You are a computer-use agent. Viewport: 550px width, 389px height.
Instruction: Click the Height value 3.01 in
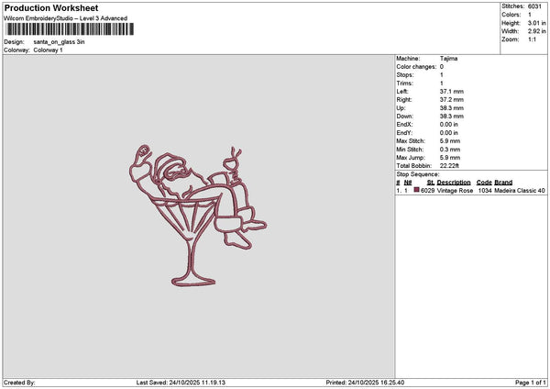coord(536,23)
